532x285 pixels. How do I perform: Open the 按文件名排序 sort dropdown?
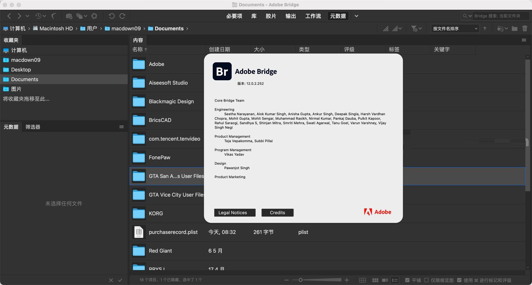[455, 28]
